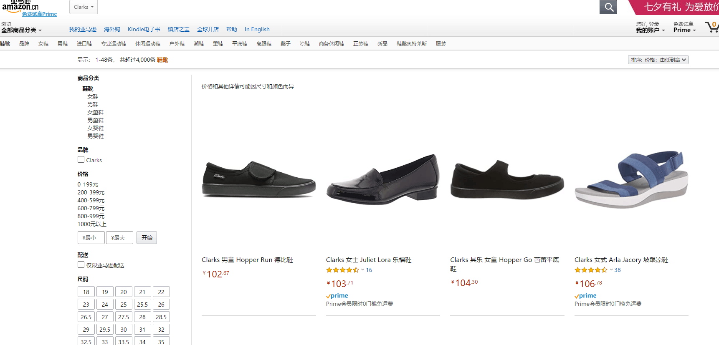Open 鞋靴奥特莱斯 category tab
The height and width of the screenshot is (345, 719).
pyautogui.click(x=412, y=43)
